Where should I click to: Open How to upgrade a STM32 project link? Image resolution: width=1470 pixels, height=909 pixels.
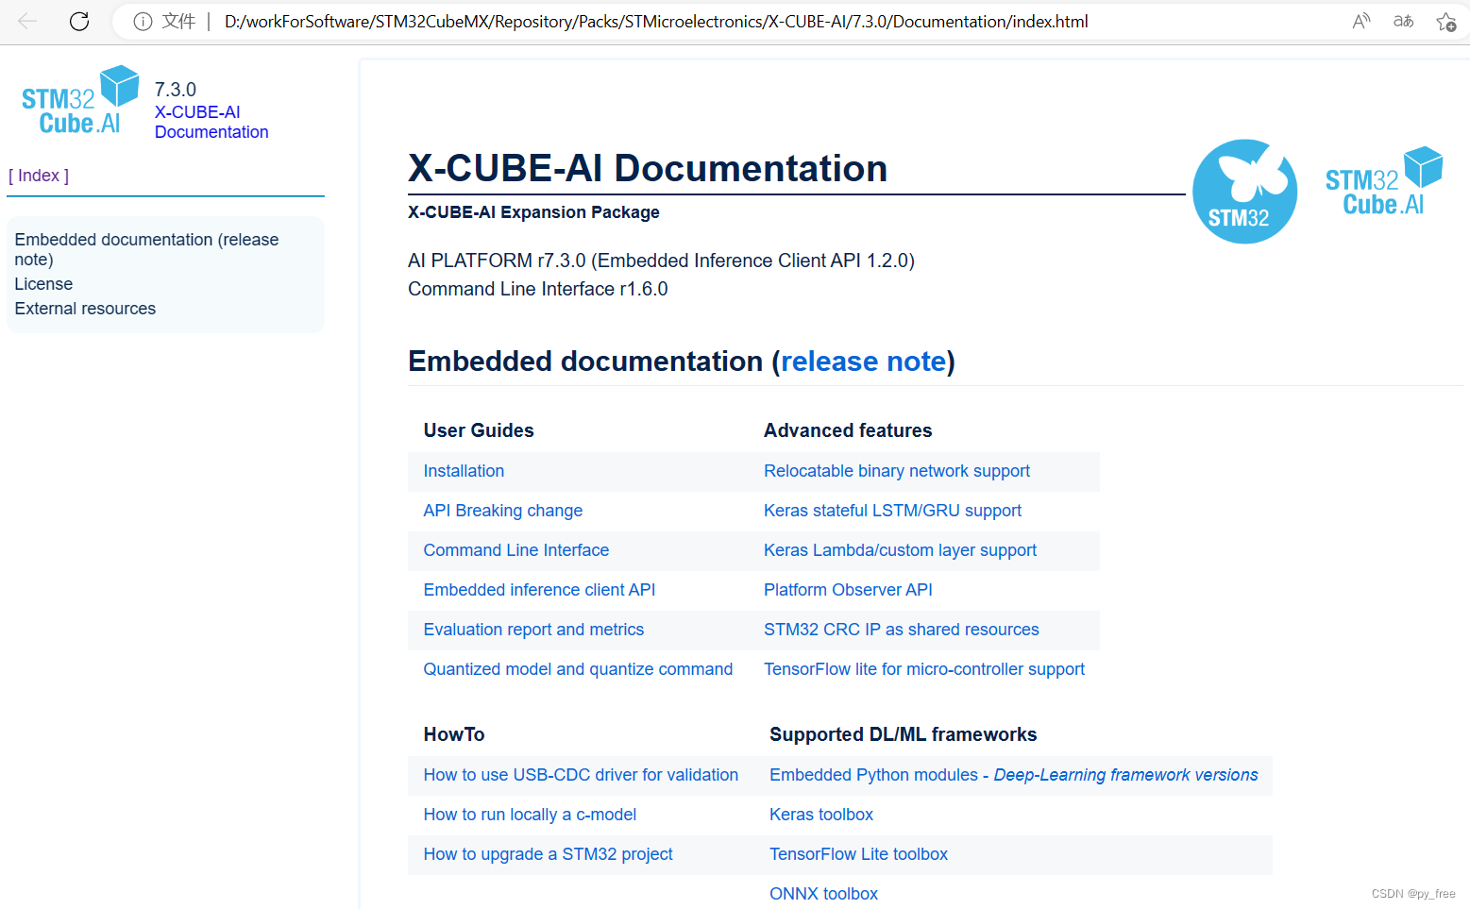pos(548,854)
